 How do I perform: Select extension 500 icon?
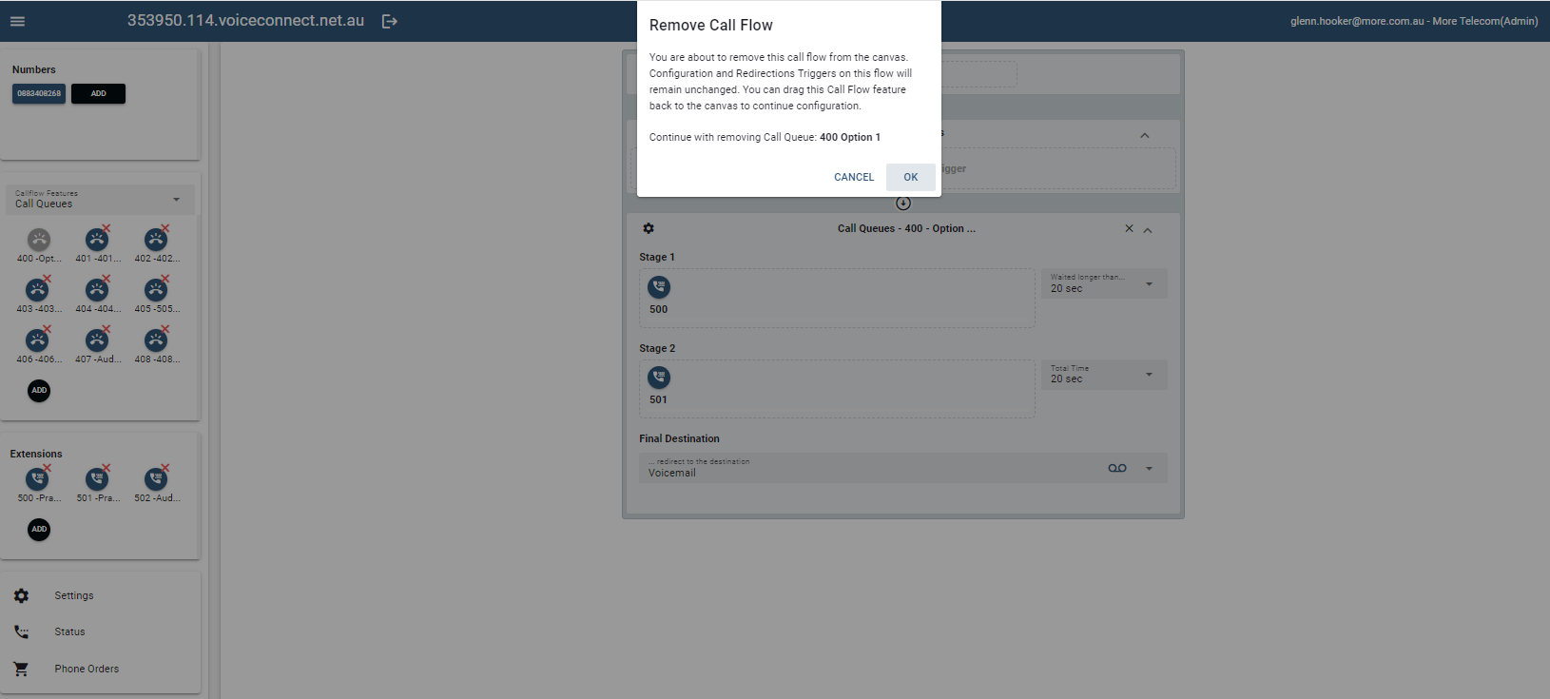click(38, 479)
